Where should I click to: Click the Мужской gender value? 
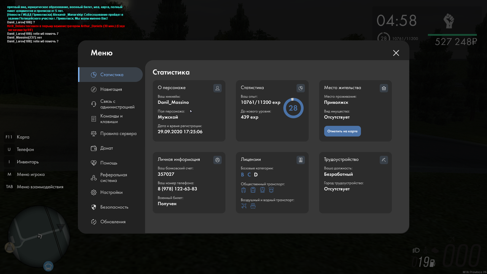(x=168, y=117)
